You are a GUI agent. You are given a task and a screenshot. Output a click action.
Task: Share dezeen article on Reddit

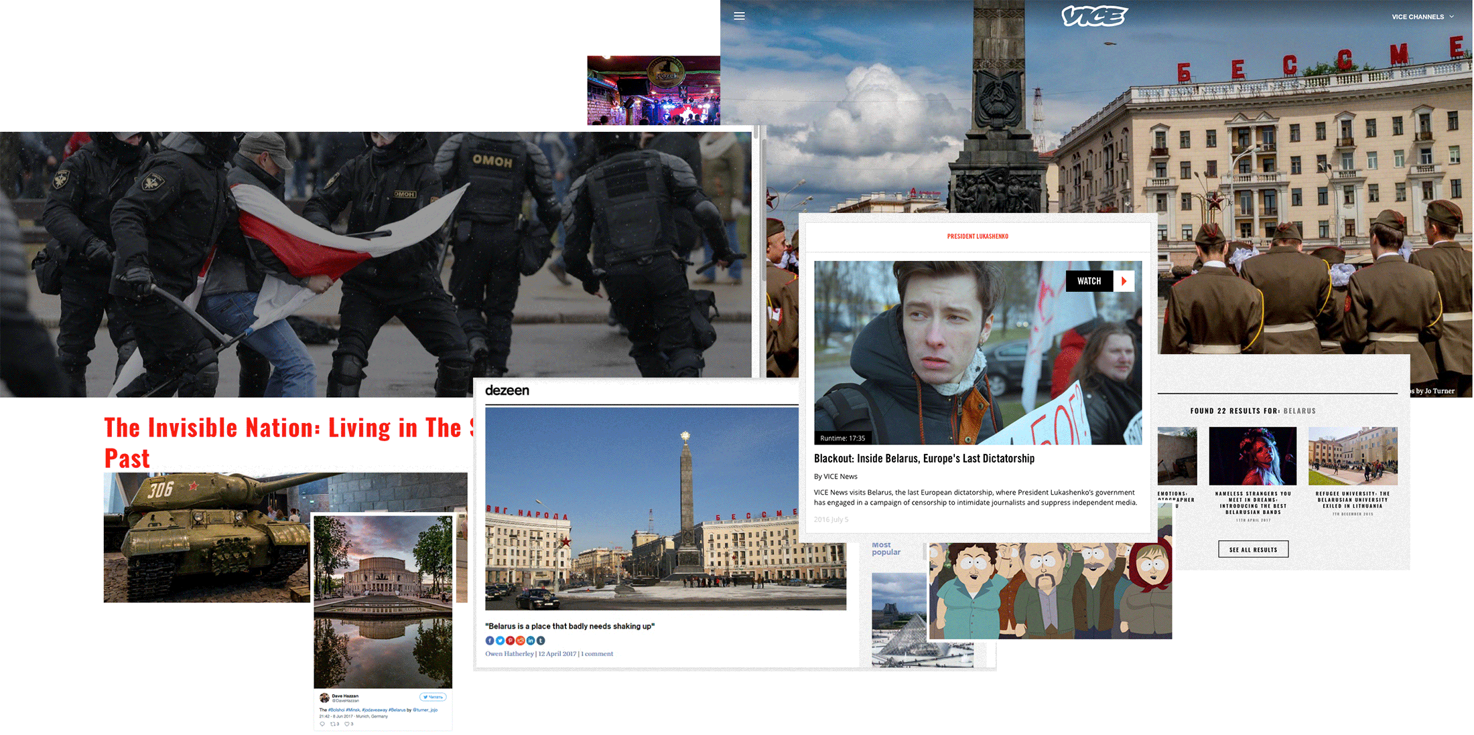pos(520,641)
